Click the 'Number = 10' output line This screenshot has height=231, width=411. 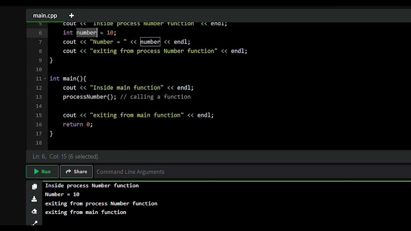[x=62, y=194]
